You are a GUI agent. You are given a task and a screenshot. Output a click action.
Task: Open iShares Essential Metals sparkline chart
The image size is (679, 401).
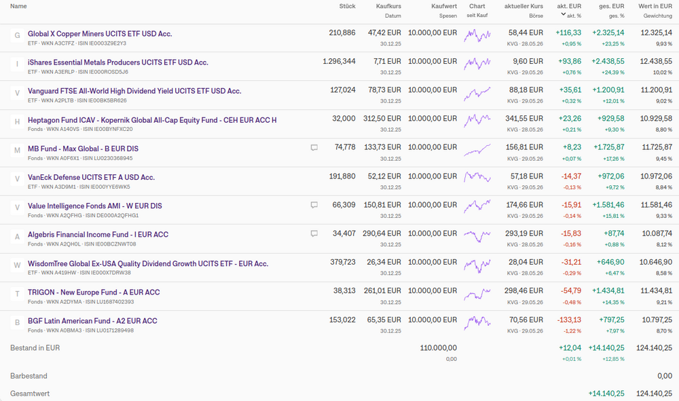tap(477, 64)
